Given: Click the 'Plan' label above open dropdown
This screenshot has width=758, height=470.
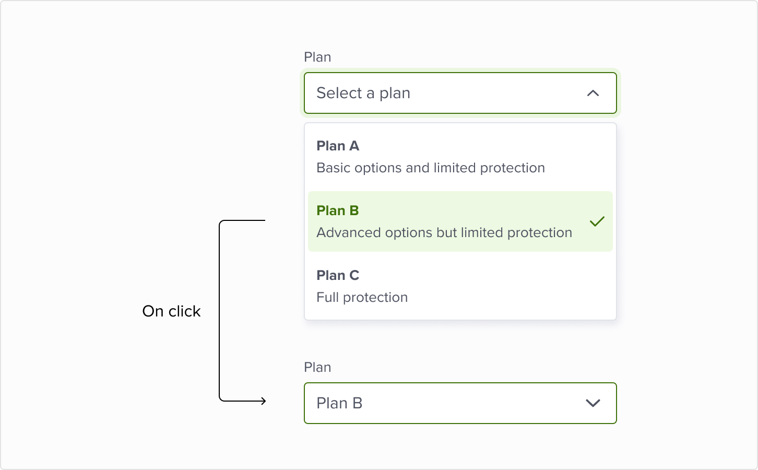Looking at the screenshot, I should tap(317, 57).
